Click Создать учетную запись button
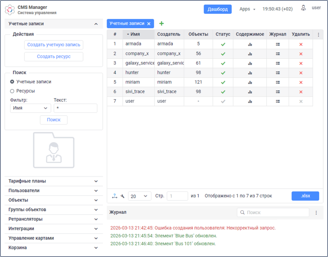Screen dimensions: 328x257 click(x=54, y=45)
